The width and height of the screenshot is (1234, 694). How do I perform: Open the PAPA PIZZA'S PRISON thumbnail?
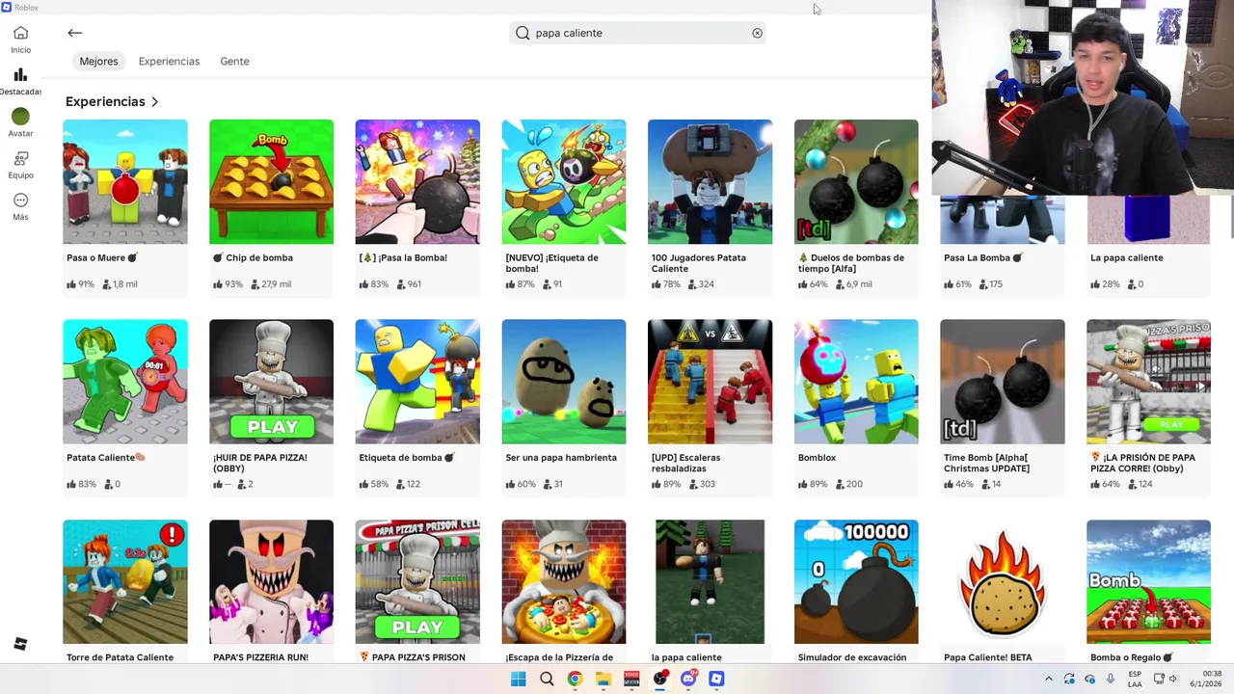(x=417, y=582)
